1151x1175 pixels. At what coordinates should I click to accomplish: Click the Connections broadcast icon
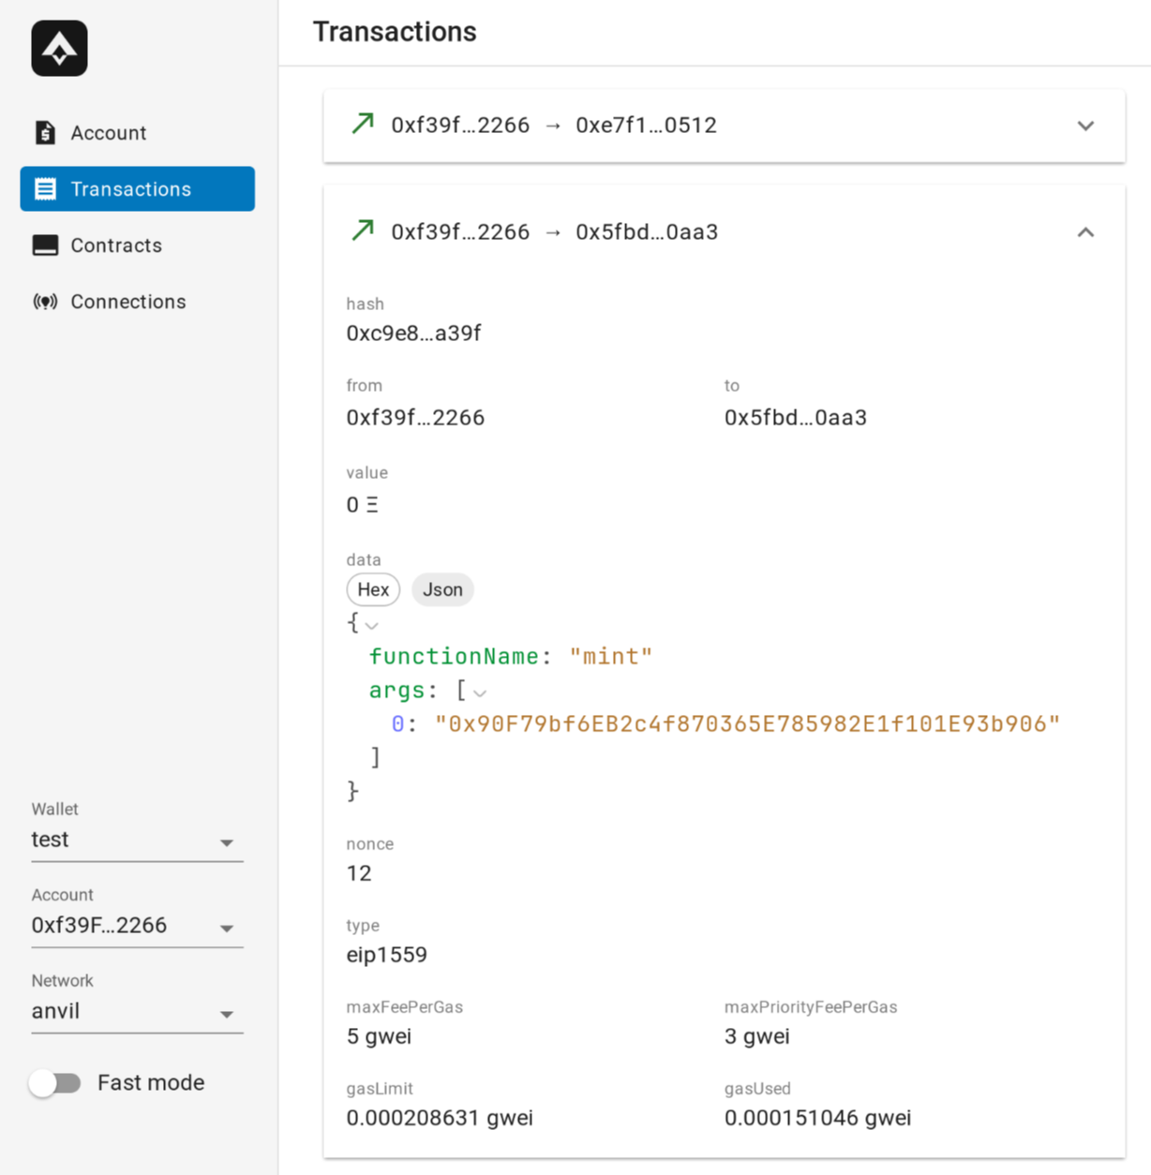coord(44,301)
